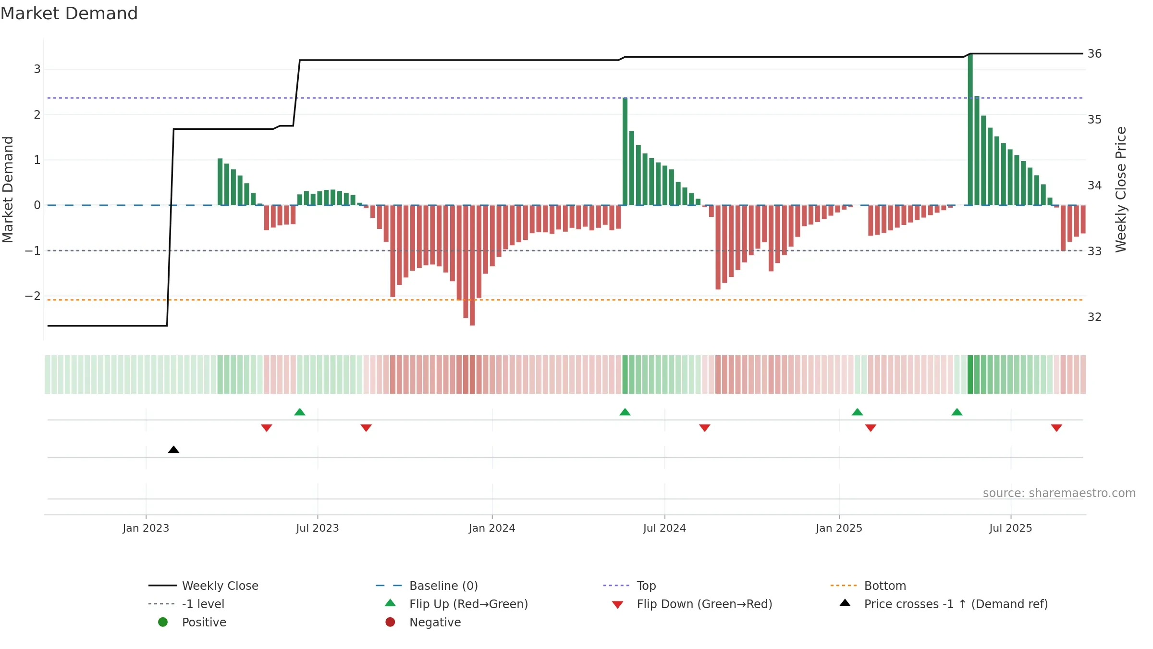This screenshot has height=649, width=1153.
Task: Toggle the Flip Up (Red→Green) legend label
Action: coord(468,604)
